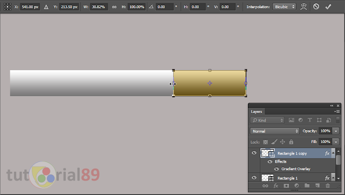Click fx icon on Rectangle 1
The width and height of the screenshot is (345, 195).
pos(327,178)
